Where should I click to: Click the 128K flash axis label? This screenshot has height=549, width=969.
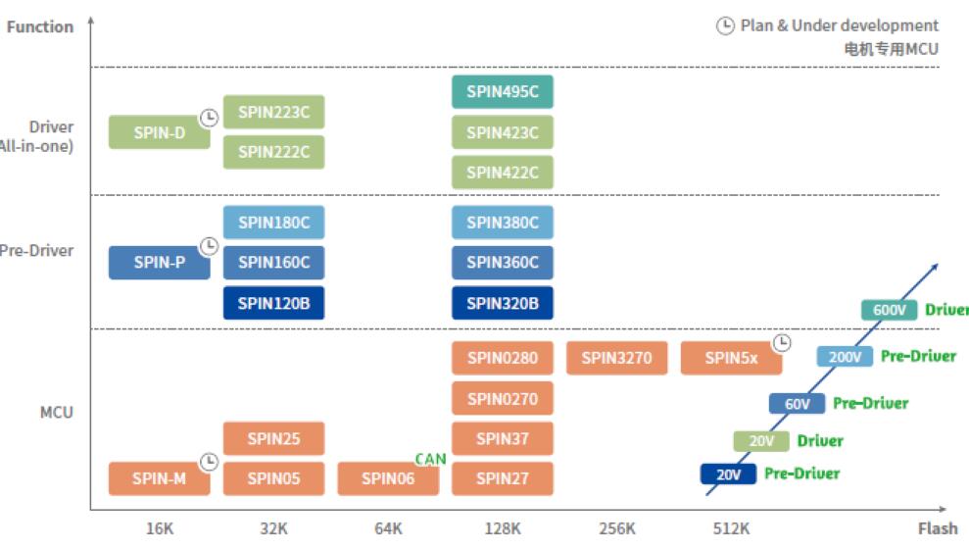503,528
